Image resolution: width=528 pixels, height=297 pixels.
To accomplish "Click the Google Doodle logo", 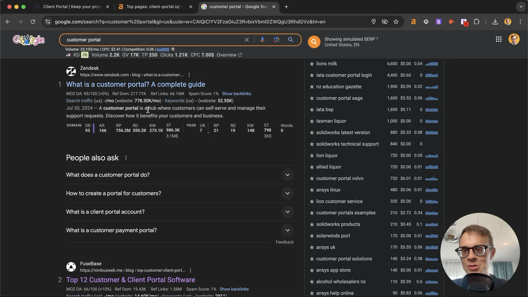I will coord(29,40).
